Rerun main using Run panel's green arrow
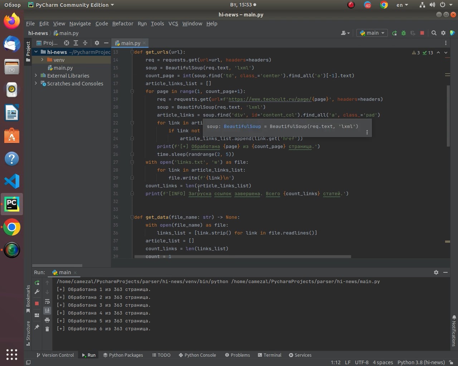Viewport: 458px width, 366px height. (x=37, y=283)
